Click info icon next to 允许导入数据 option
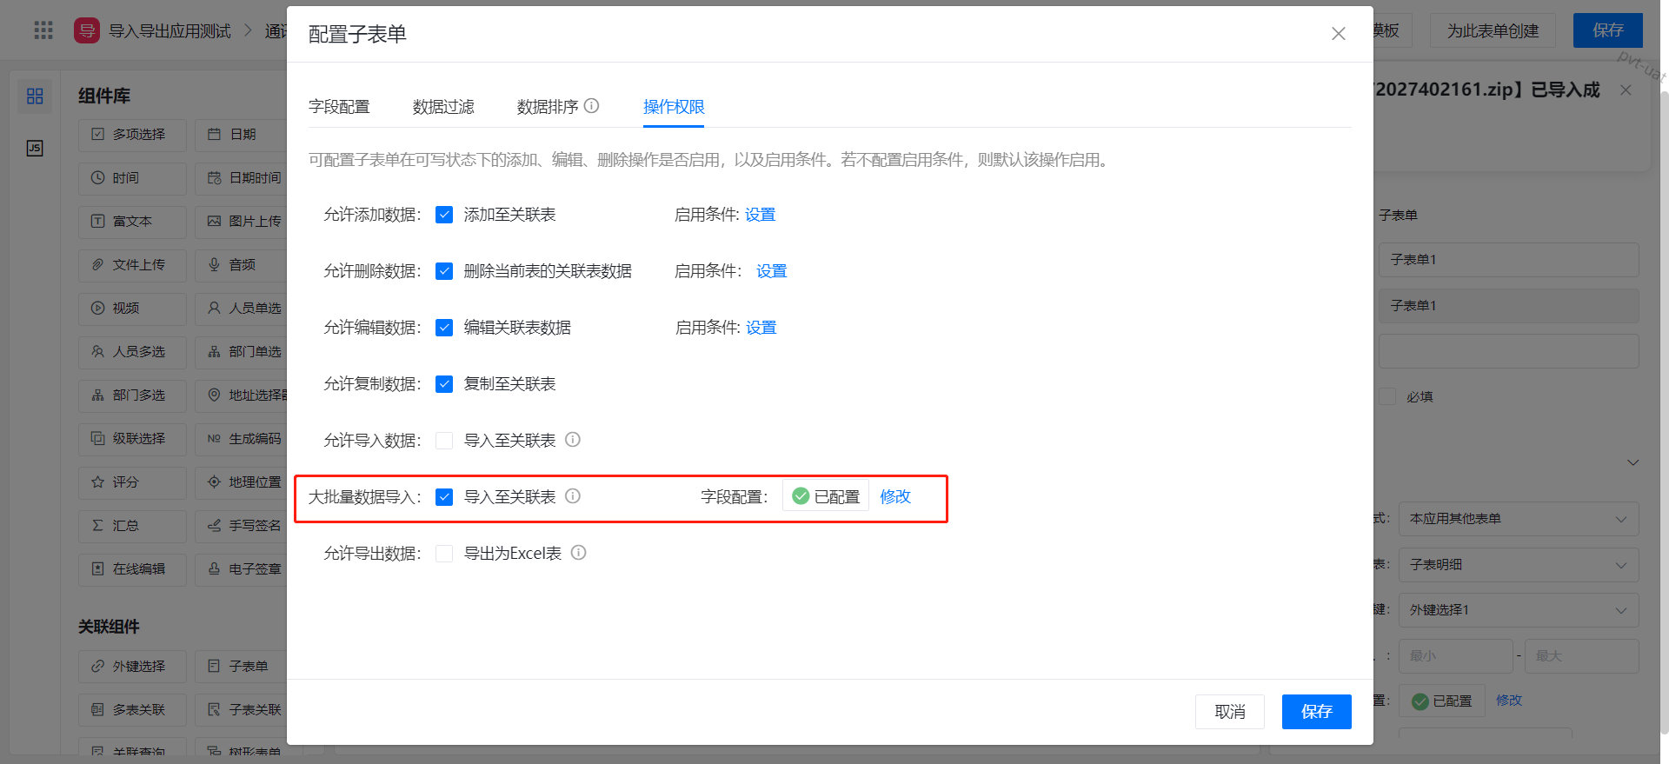This screenshot has width=1669, height=764. tap(573, 440)
